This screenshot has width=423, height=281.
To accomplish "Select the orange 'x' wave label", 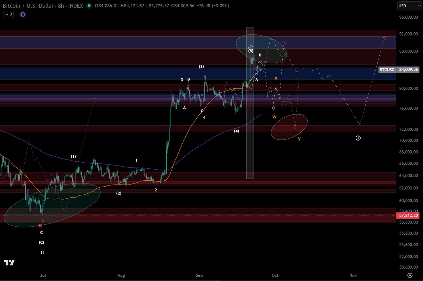I will (276, 78).
